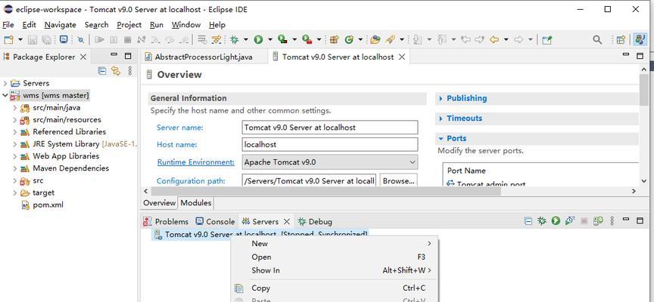This screenshot has width=654, height=302.
Task: Click into the Server name field
Action: point(330,128)
